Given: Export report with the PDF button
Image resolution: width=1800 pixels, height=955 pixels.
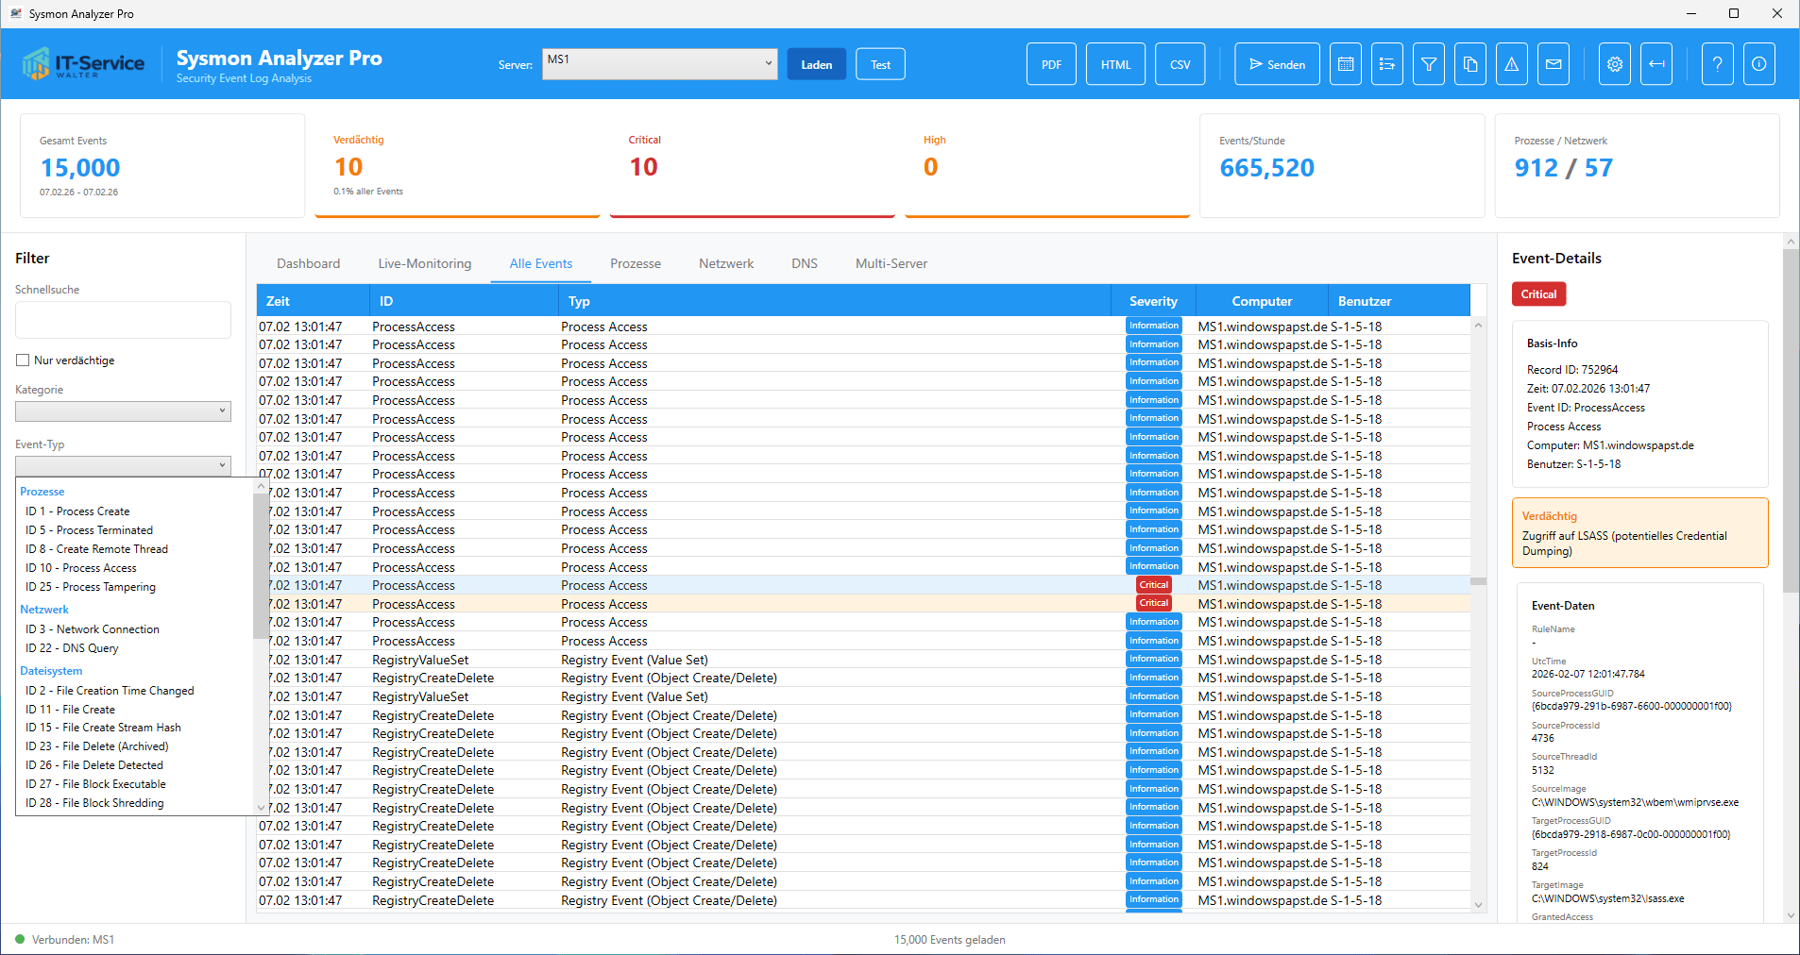Looking at the screenshot, I should pos(1051,64).
